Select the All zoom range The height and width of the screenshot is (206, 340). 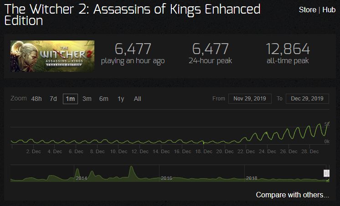[x=138, y=99]
